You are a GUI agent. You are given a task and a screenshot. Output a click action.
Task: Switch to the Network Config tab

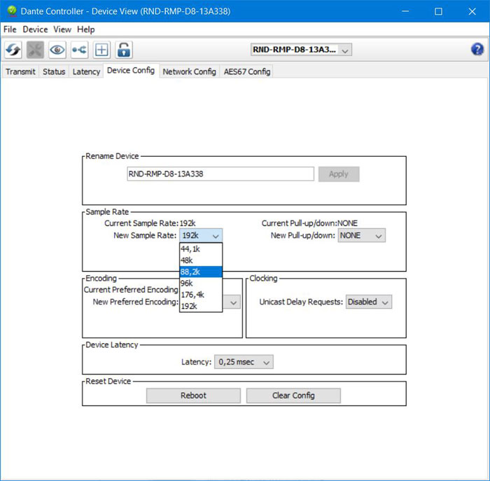pos(189,71)
